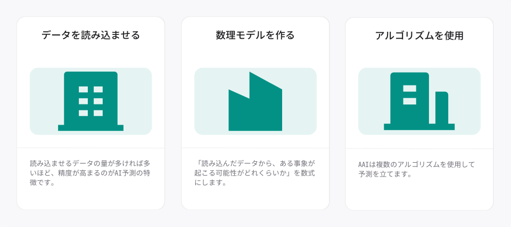Click the building-with-annex icon in the third card
511x227 pixels.
point(419,101)
